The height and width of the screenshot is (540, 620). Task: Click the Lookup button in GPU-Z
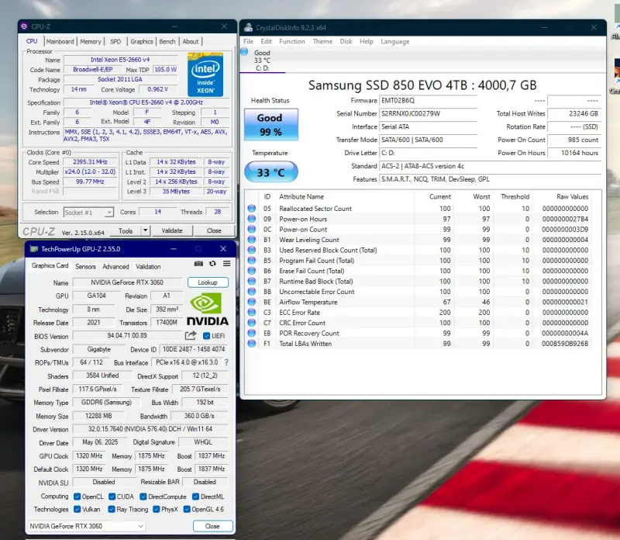pyautogui.click(x=208, y=282)
